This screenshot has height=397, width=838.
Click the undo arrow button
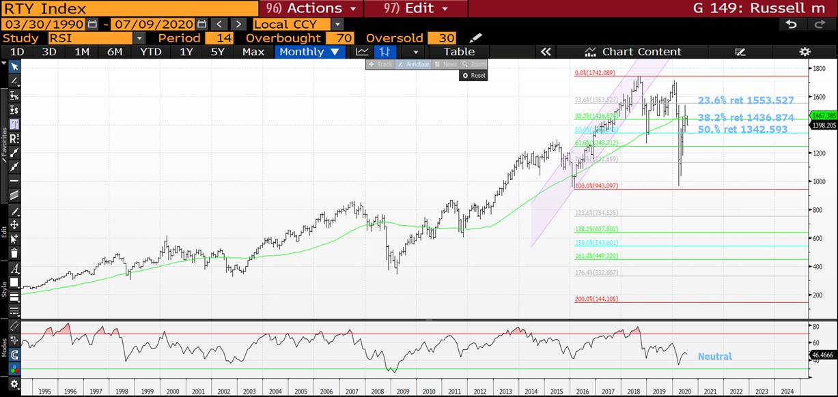pos(791,24)
